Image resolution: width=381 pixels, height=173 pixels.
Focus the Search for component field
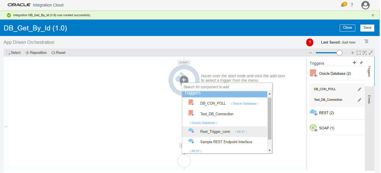(227, 87)
